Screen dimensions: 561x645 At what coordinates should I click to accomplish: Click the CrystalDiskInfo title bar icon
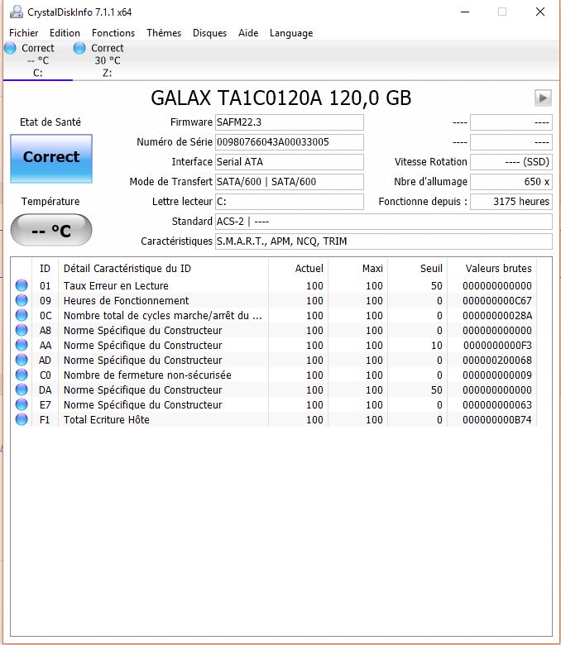pos(16,12)
